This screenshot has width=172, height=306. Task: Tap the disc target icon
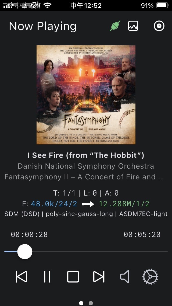159,26
